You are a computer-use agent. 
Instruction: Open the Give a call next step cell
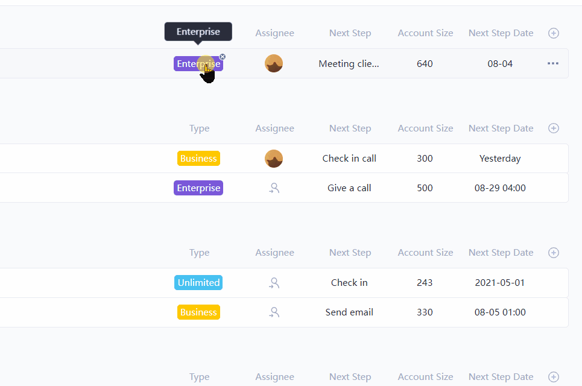pos(349,188)
